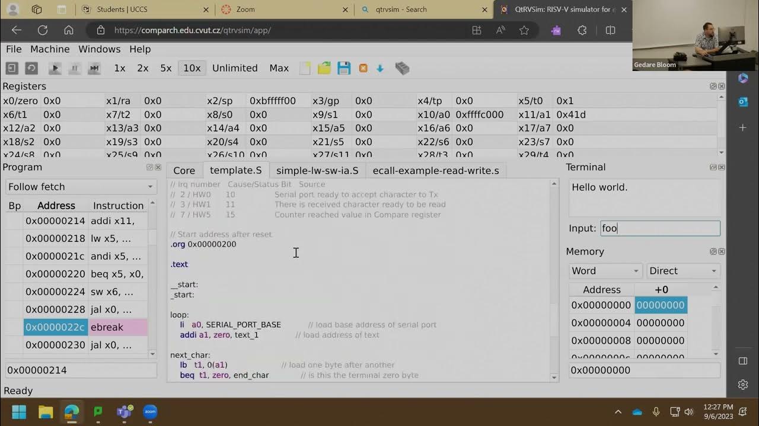
Task: Start the simulation with Run
Action: 55,68
